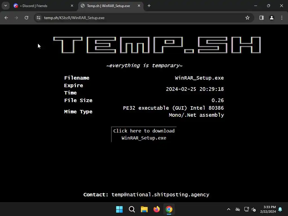Close the Temp.sh WinRAR_Setup.exe tab
The image size is (288, 216).
(x=139, y=6)
